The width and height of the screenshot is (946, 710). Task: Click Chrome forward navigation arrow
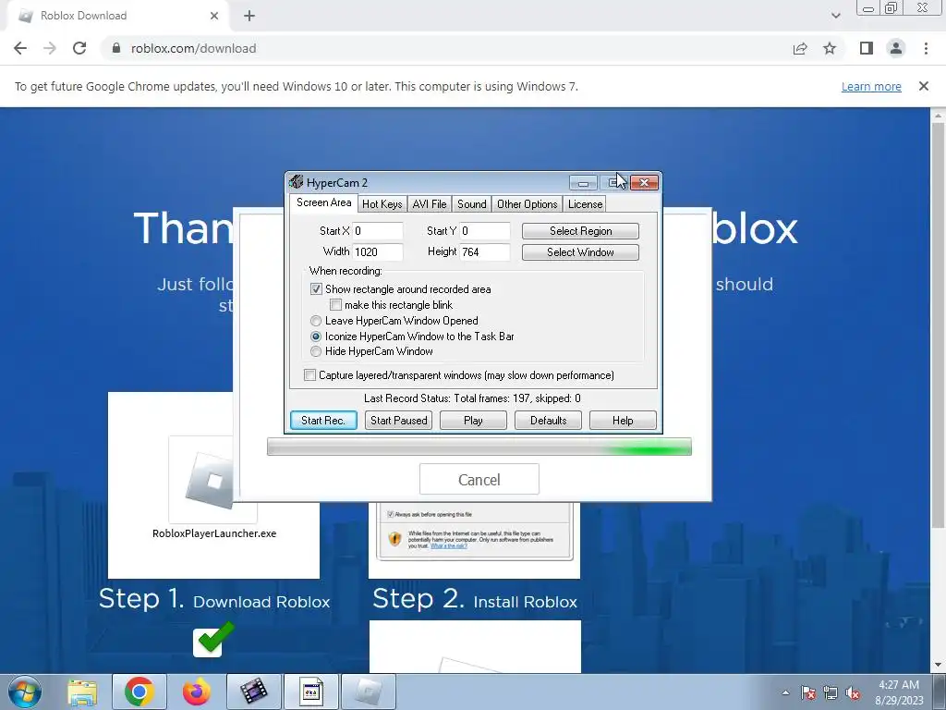coord(50,48)
